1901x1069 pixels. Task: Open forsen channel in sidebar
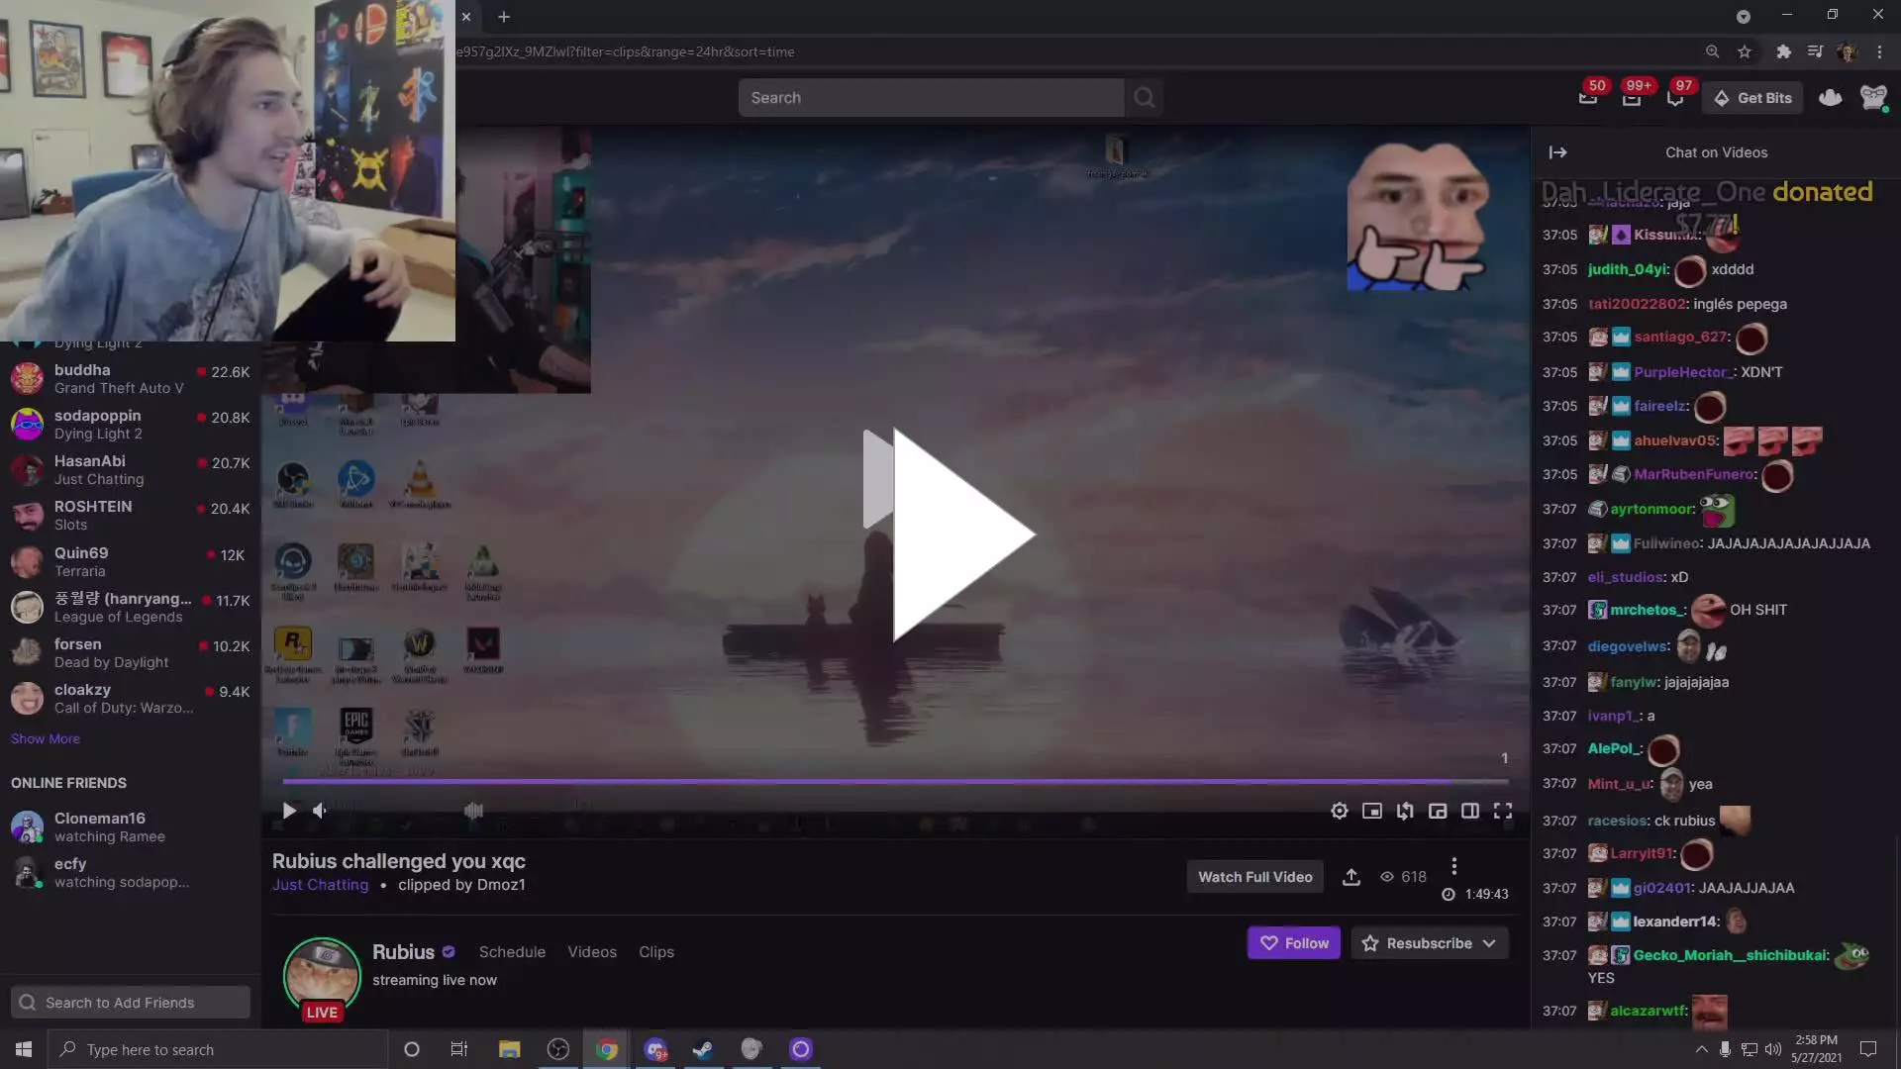(130, 653)
